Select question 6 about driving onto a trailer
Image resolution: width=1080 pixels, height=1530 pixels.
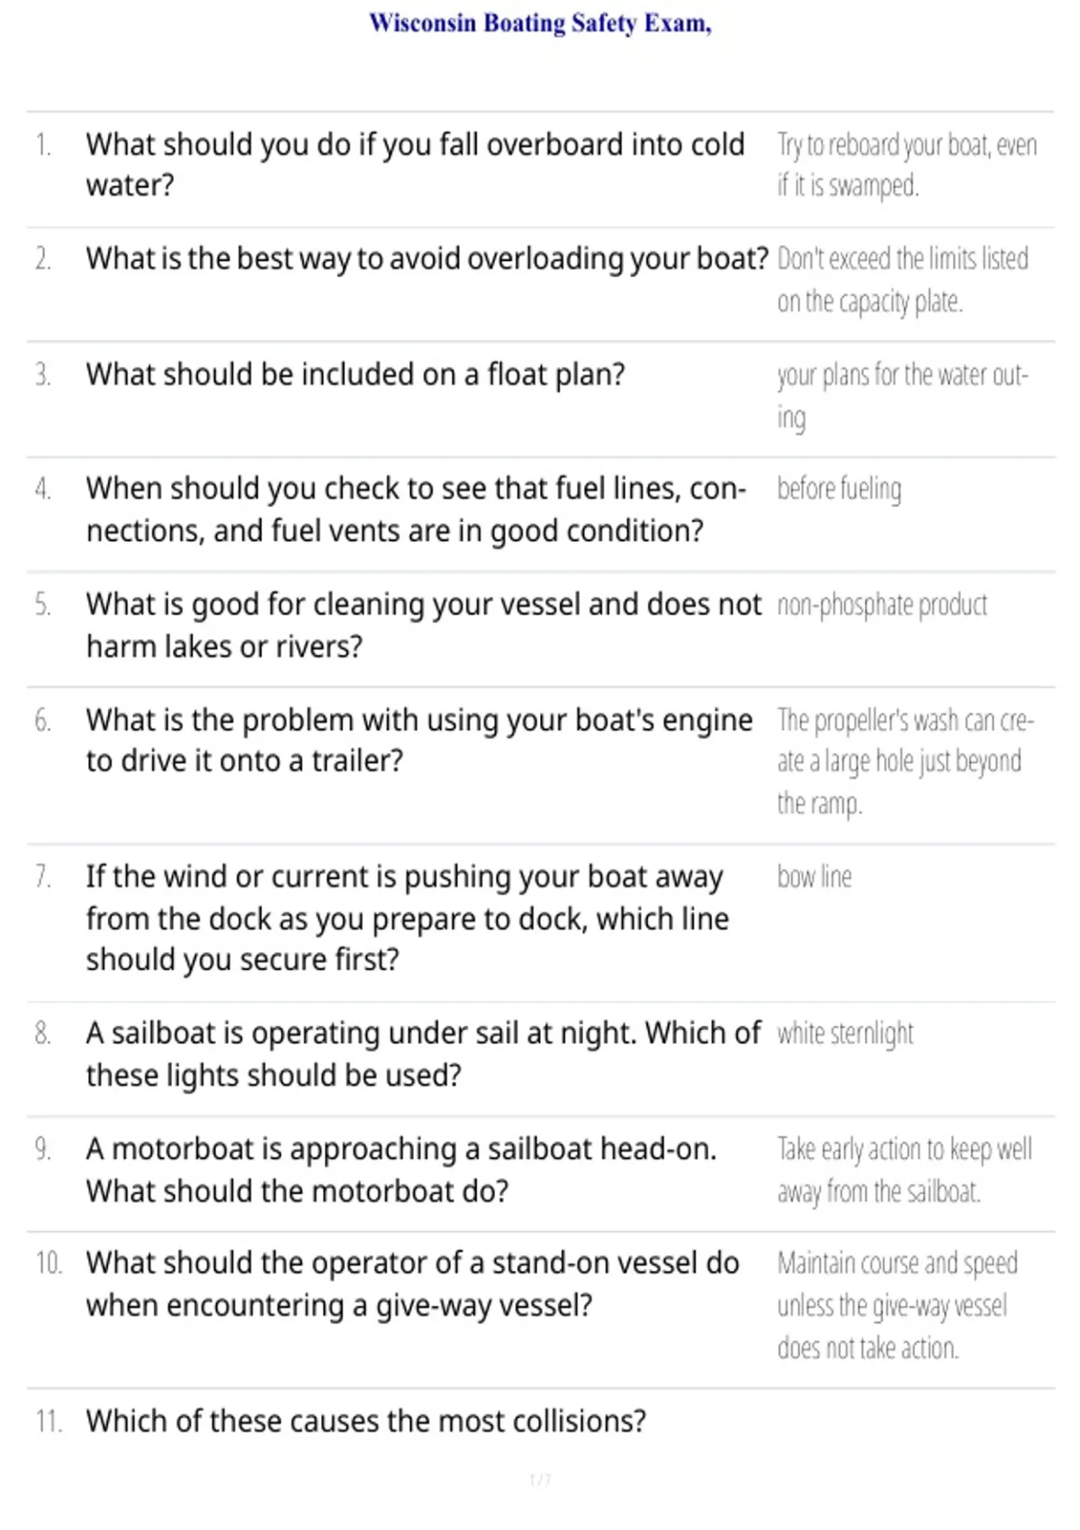tap(419, 740)
